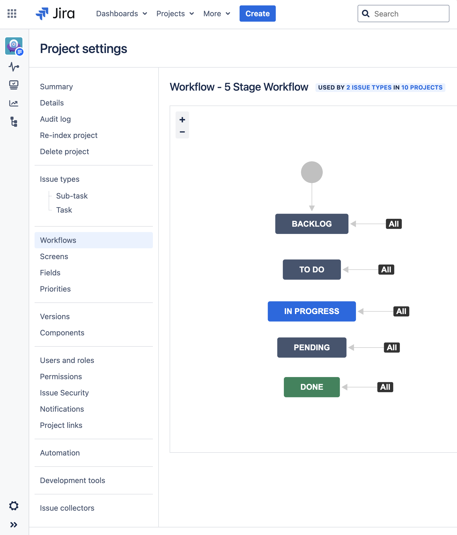Select the In Progress workflow status
457x535 pixels.
312,311
